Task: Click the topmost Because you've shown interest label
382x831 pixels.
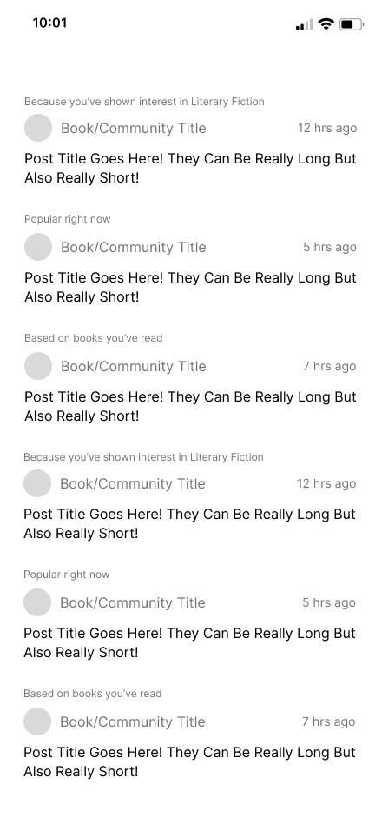Action: coord(144,102)
